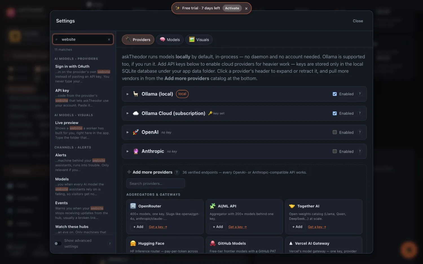This screenshot has width=423, height=264.
Task: Open the Sign in with OAuth search result
Action: click(83, 74)
